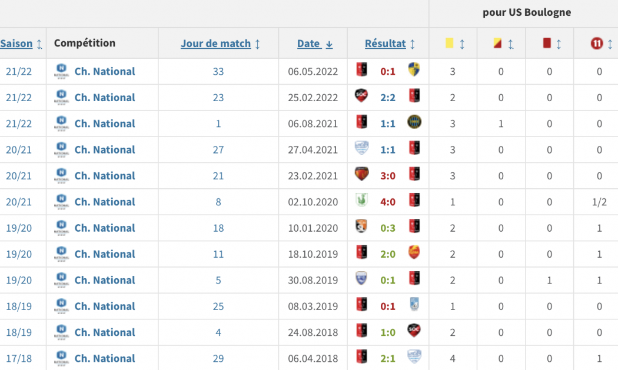
Task: Click Ch. National logo in matchday 33 row
Action: coord(61,71)
